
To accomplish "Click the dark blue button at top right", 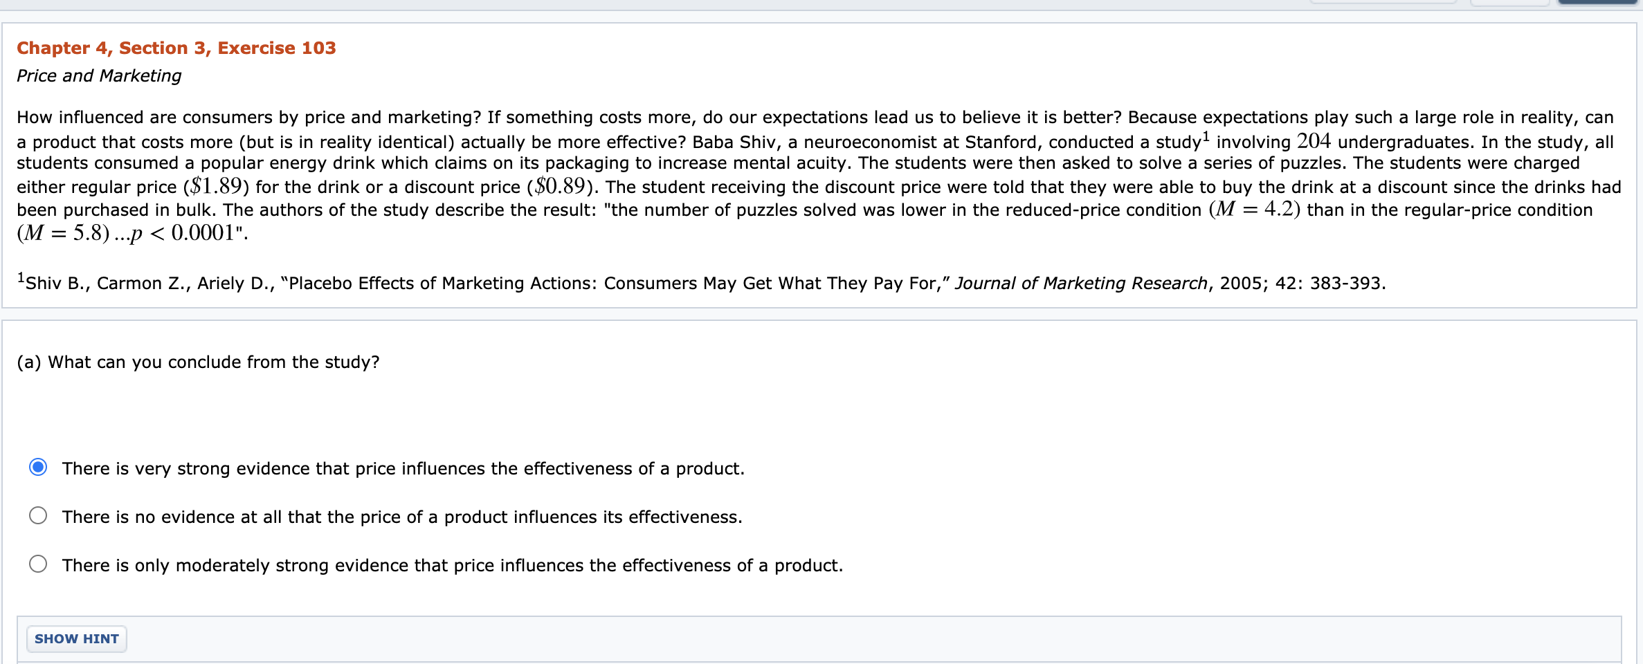I will coord(1599,2).
